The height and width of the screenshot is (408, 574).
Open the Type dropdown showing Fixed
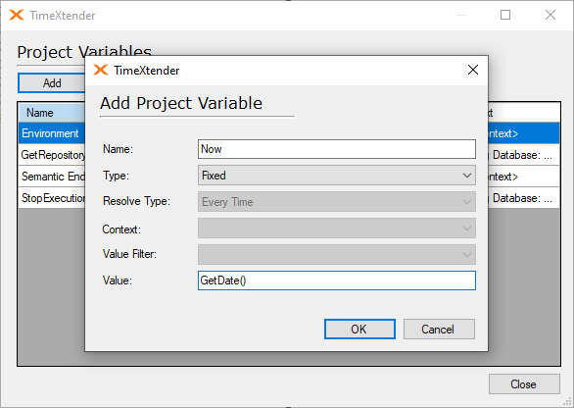point(337,176)
